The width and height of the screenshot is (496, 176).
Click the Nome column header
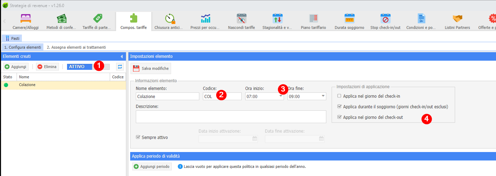coord(63,77)
